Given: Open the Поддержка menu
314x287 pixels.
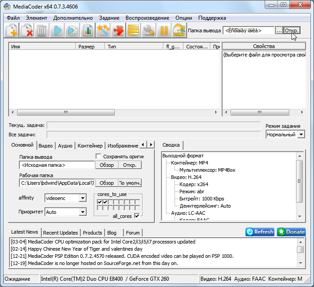Looking at the screenshot, I should click(212, 18).
